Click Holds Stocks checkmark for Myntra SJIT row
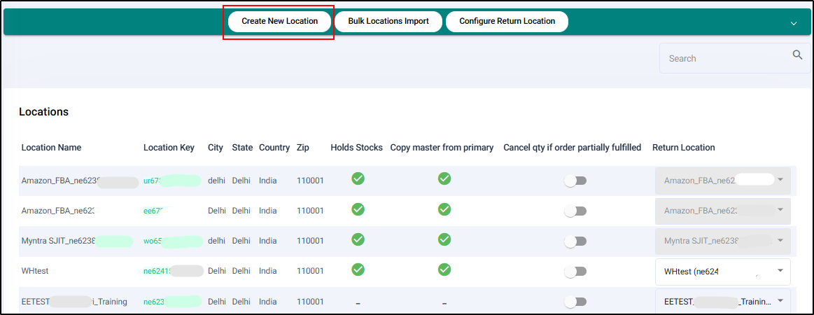 [358, 239]
